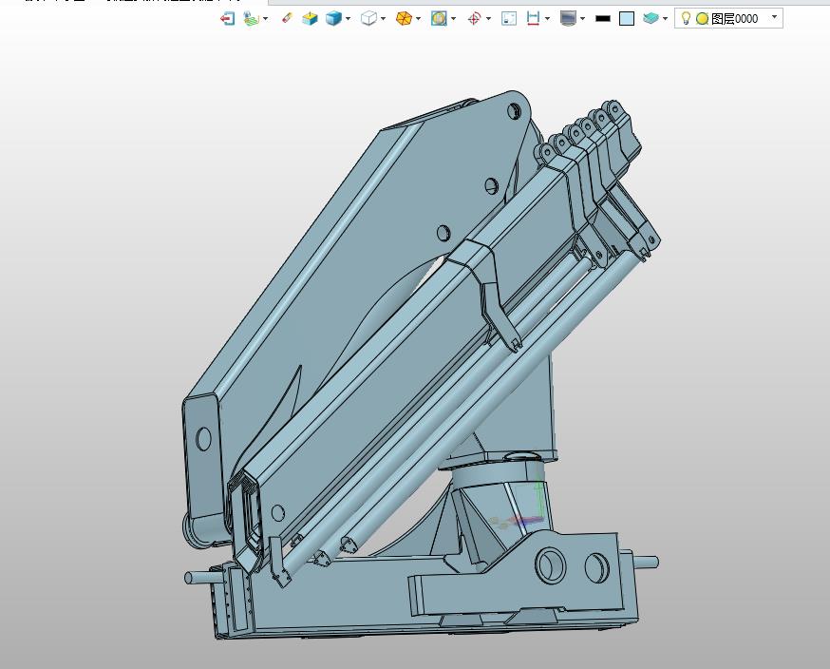Open the sketch tool dropdown arrow

tap(265, 19)
